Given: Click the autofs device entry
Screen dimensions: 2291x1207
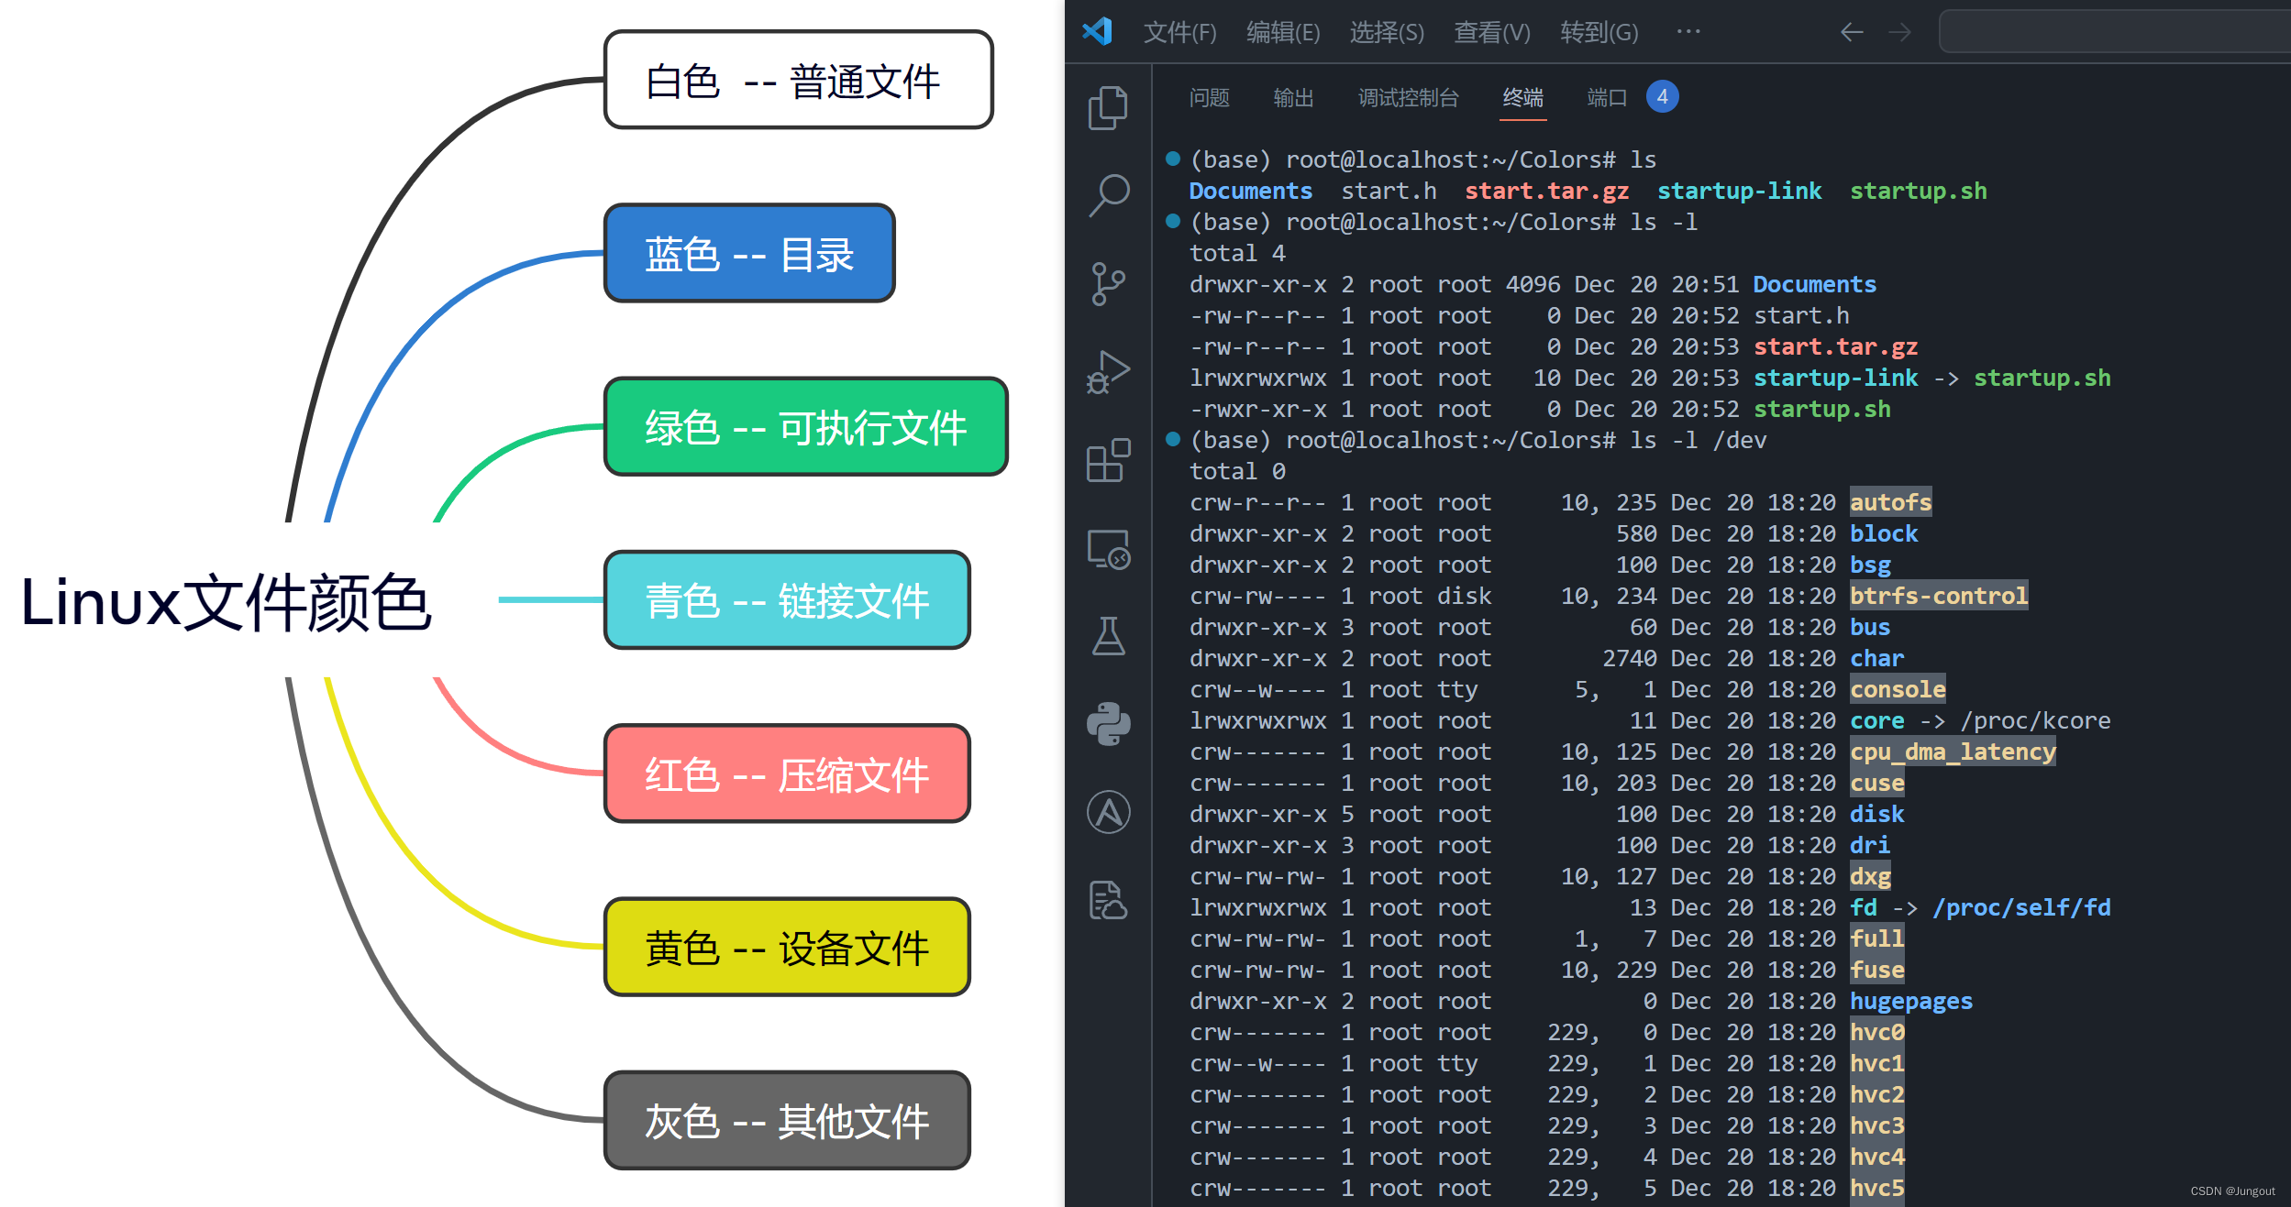Looking at the screenshot, I should 1890,502.
